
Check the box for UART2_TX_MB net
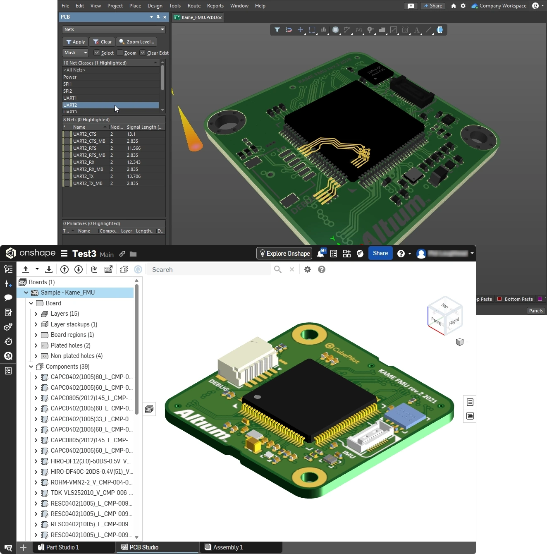[x=67, y=183]
